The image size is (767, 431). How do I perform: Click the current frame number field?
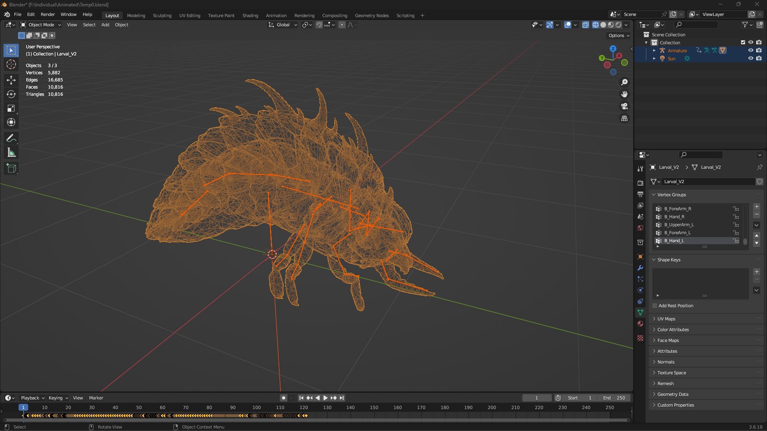[537, 398]
